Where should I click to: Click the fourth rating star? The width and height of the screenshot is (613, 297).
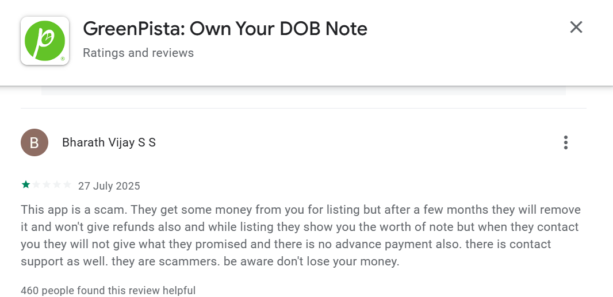[x=57, y=185]
